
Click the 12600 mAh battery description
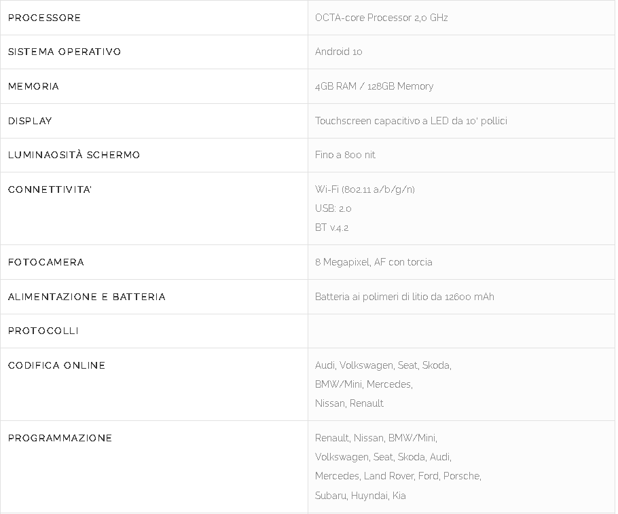[x=404, y=297]
